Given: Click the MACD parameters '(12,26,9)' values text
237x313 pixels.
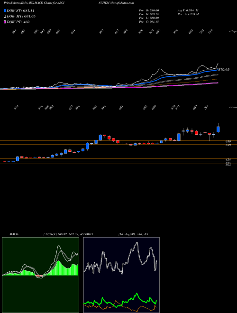Looking at the screenshot, I should [66, 234].
